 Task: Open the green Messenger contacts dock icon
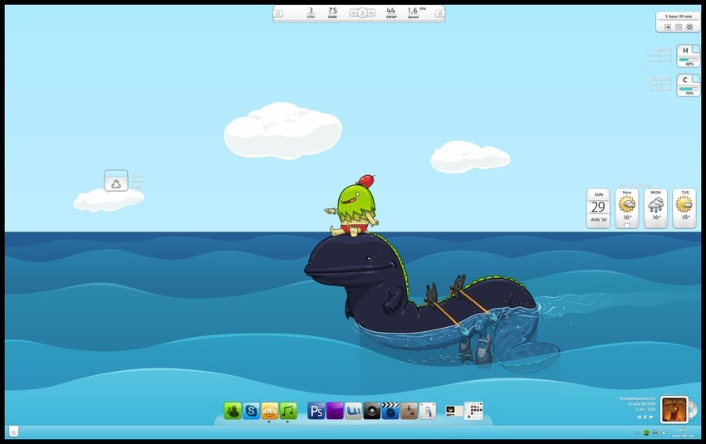pos(233,411)
